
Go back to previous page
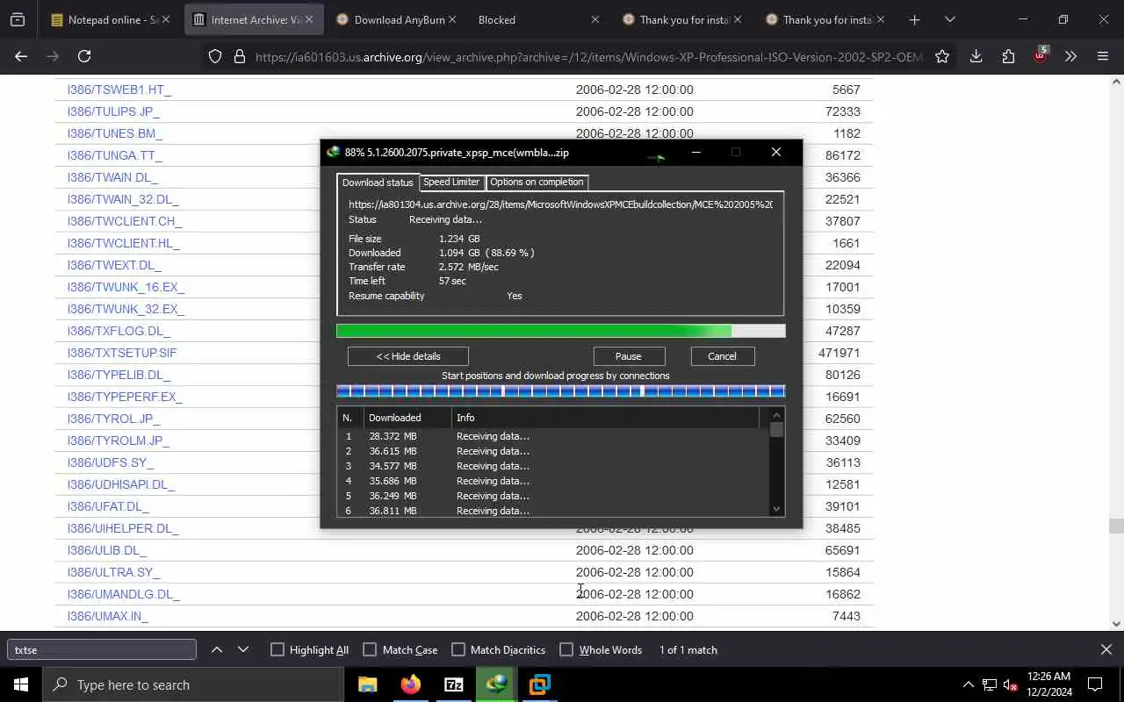[21, 56]
